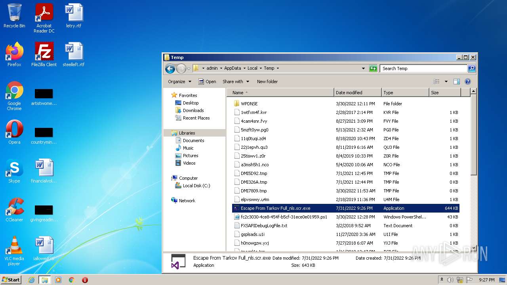Open FileZilla Client desktop shortcut

click(44, 55)
